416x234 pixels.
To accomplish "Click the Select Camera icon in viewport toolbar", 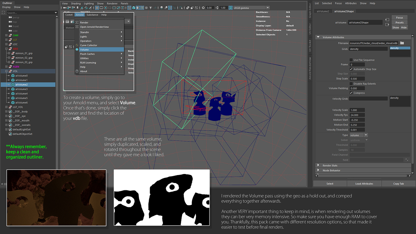I will point(64,8).
